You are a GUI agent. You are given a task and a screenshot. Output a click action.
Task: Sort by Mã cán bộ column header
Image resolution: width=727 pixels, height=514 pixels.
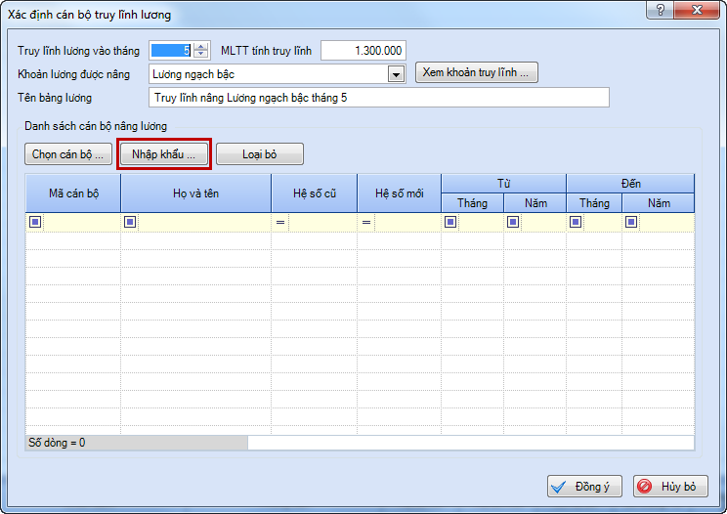[73, 193]
